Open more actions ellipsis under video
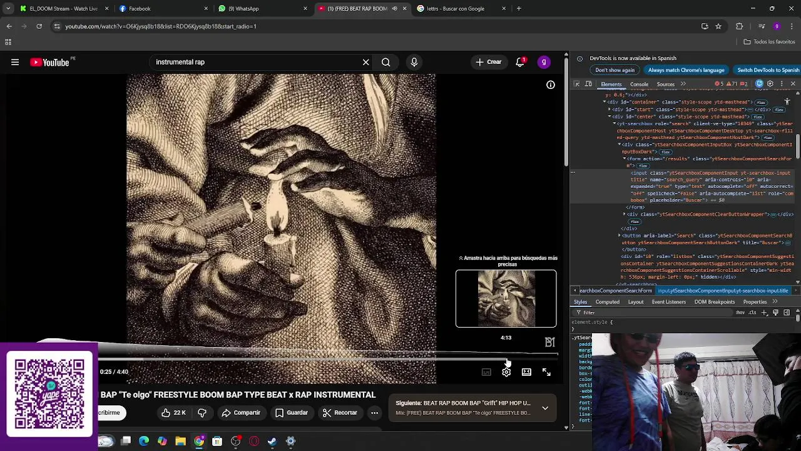The image size is (801, 451). pos(374,413)
